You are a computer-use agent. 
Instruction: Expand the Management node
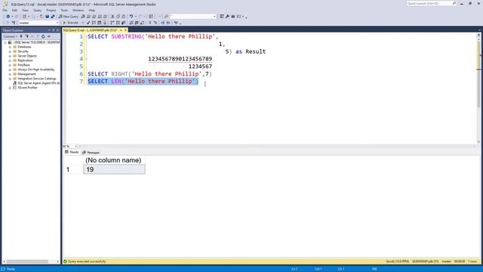(x=10, y=74)
